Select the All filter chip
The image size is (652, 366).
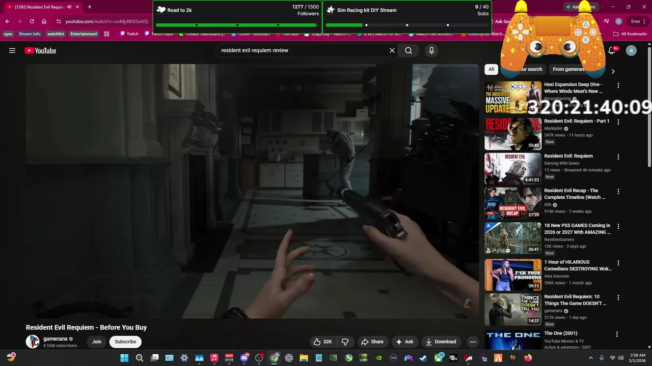(x=491, y=69)
